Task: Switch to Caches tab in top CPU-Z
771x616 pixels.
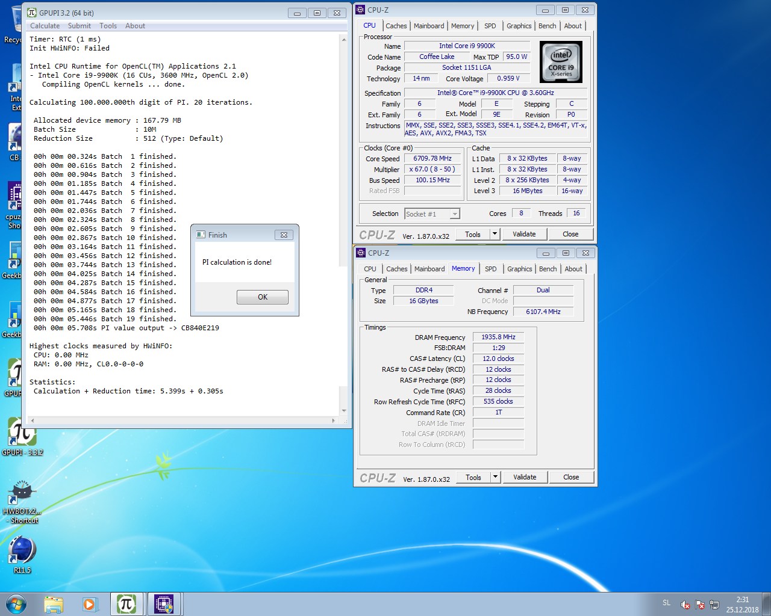Action: click(x=396, y=26)
